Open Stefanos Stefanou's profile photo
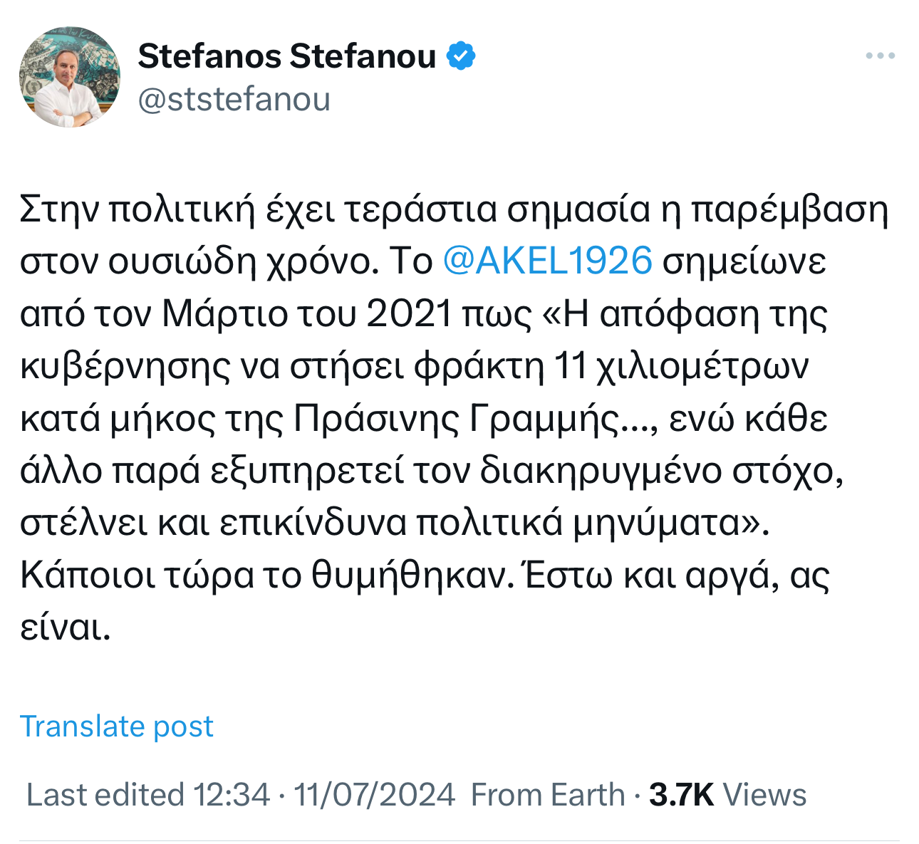Image resolution: width=919 pixels, height=844 pixels. [x=70, y=77]
